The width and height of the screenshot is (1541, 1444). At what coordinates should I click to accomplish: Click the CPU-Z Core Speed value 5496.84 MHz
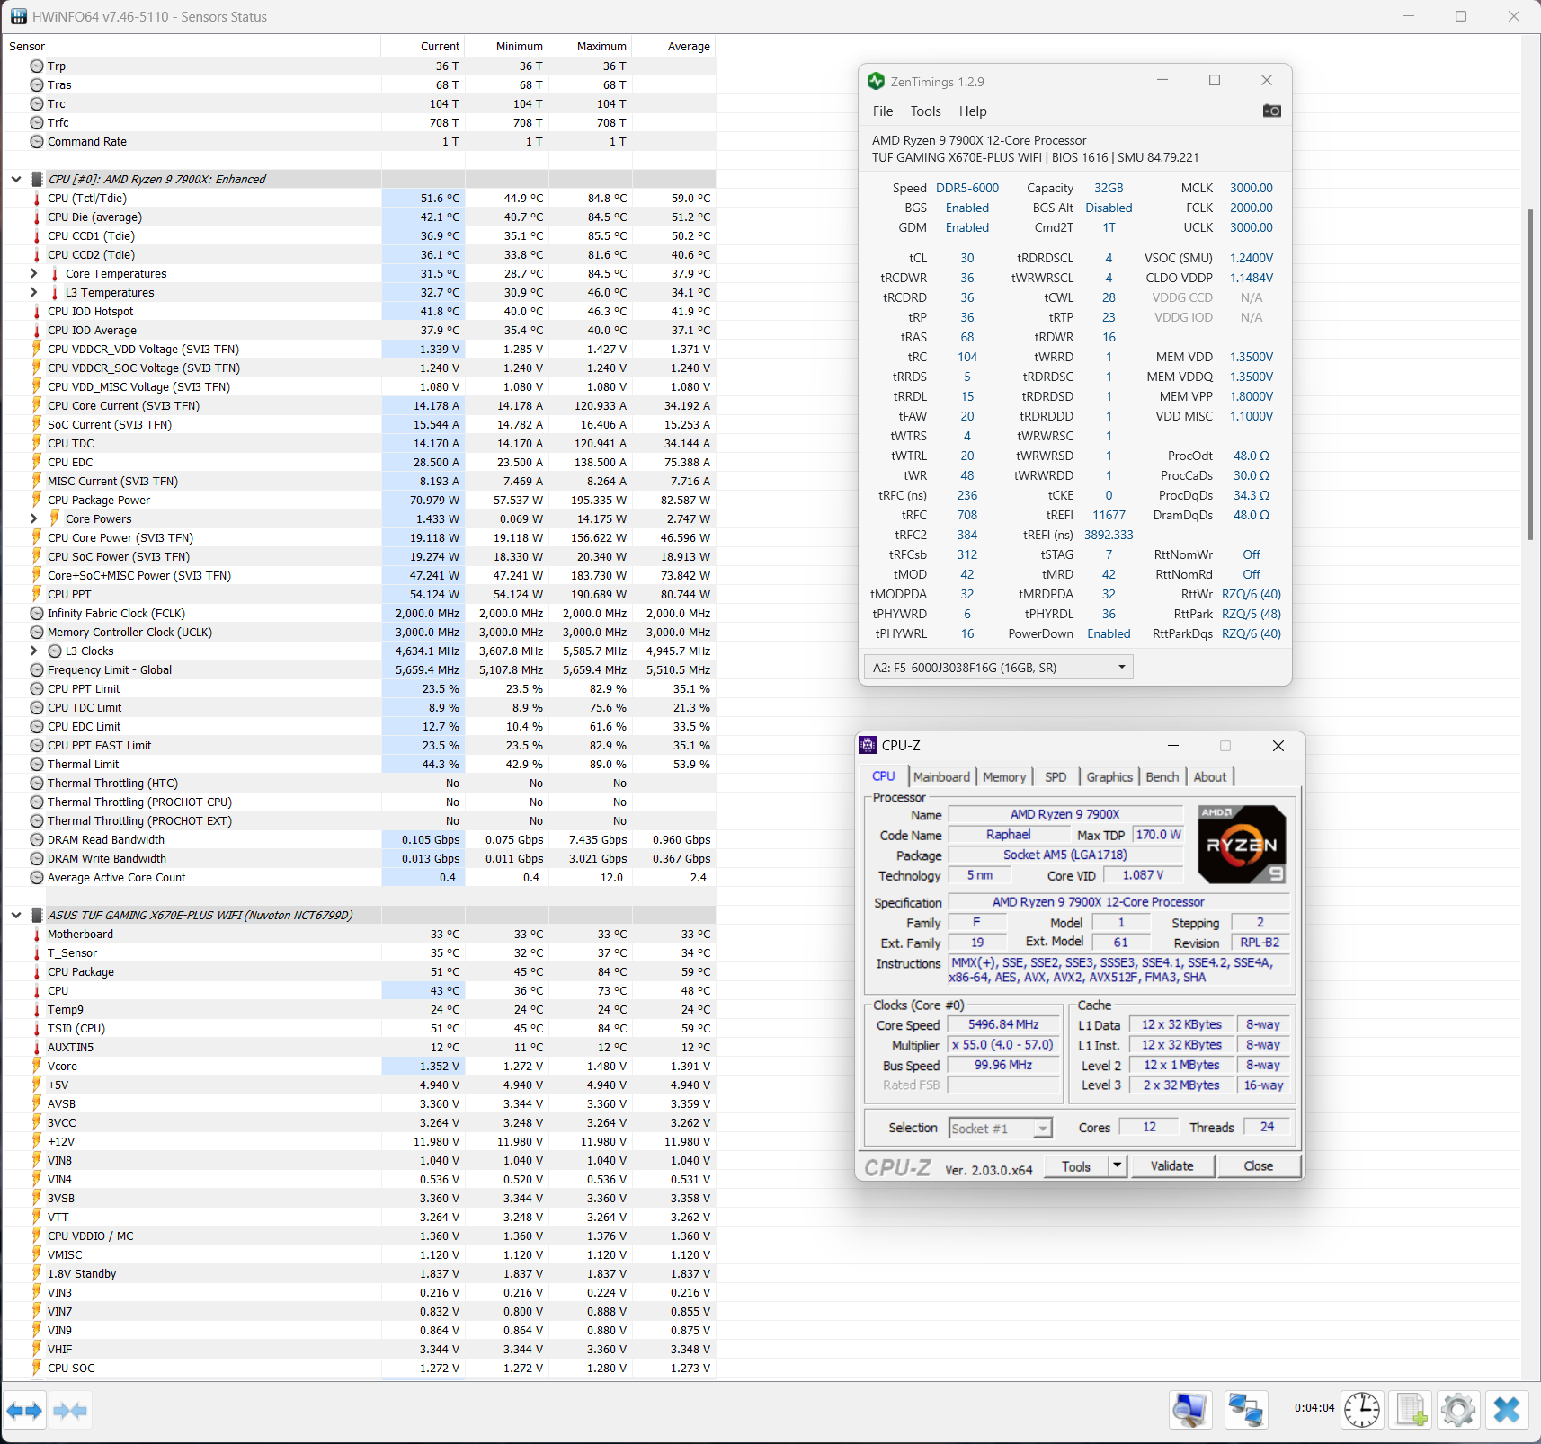pyautogui.click(x=1003, y=1025)
